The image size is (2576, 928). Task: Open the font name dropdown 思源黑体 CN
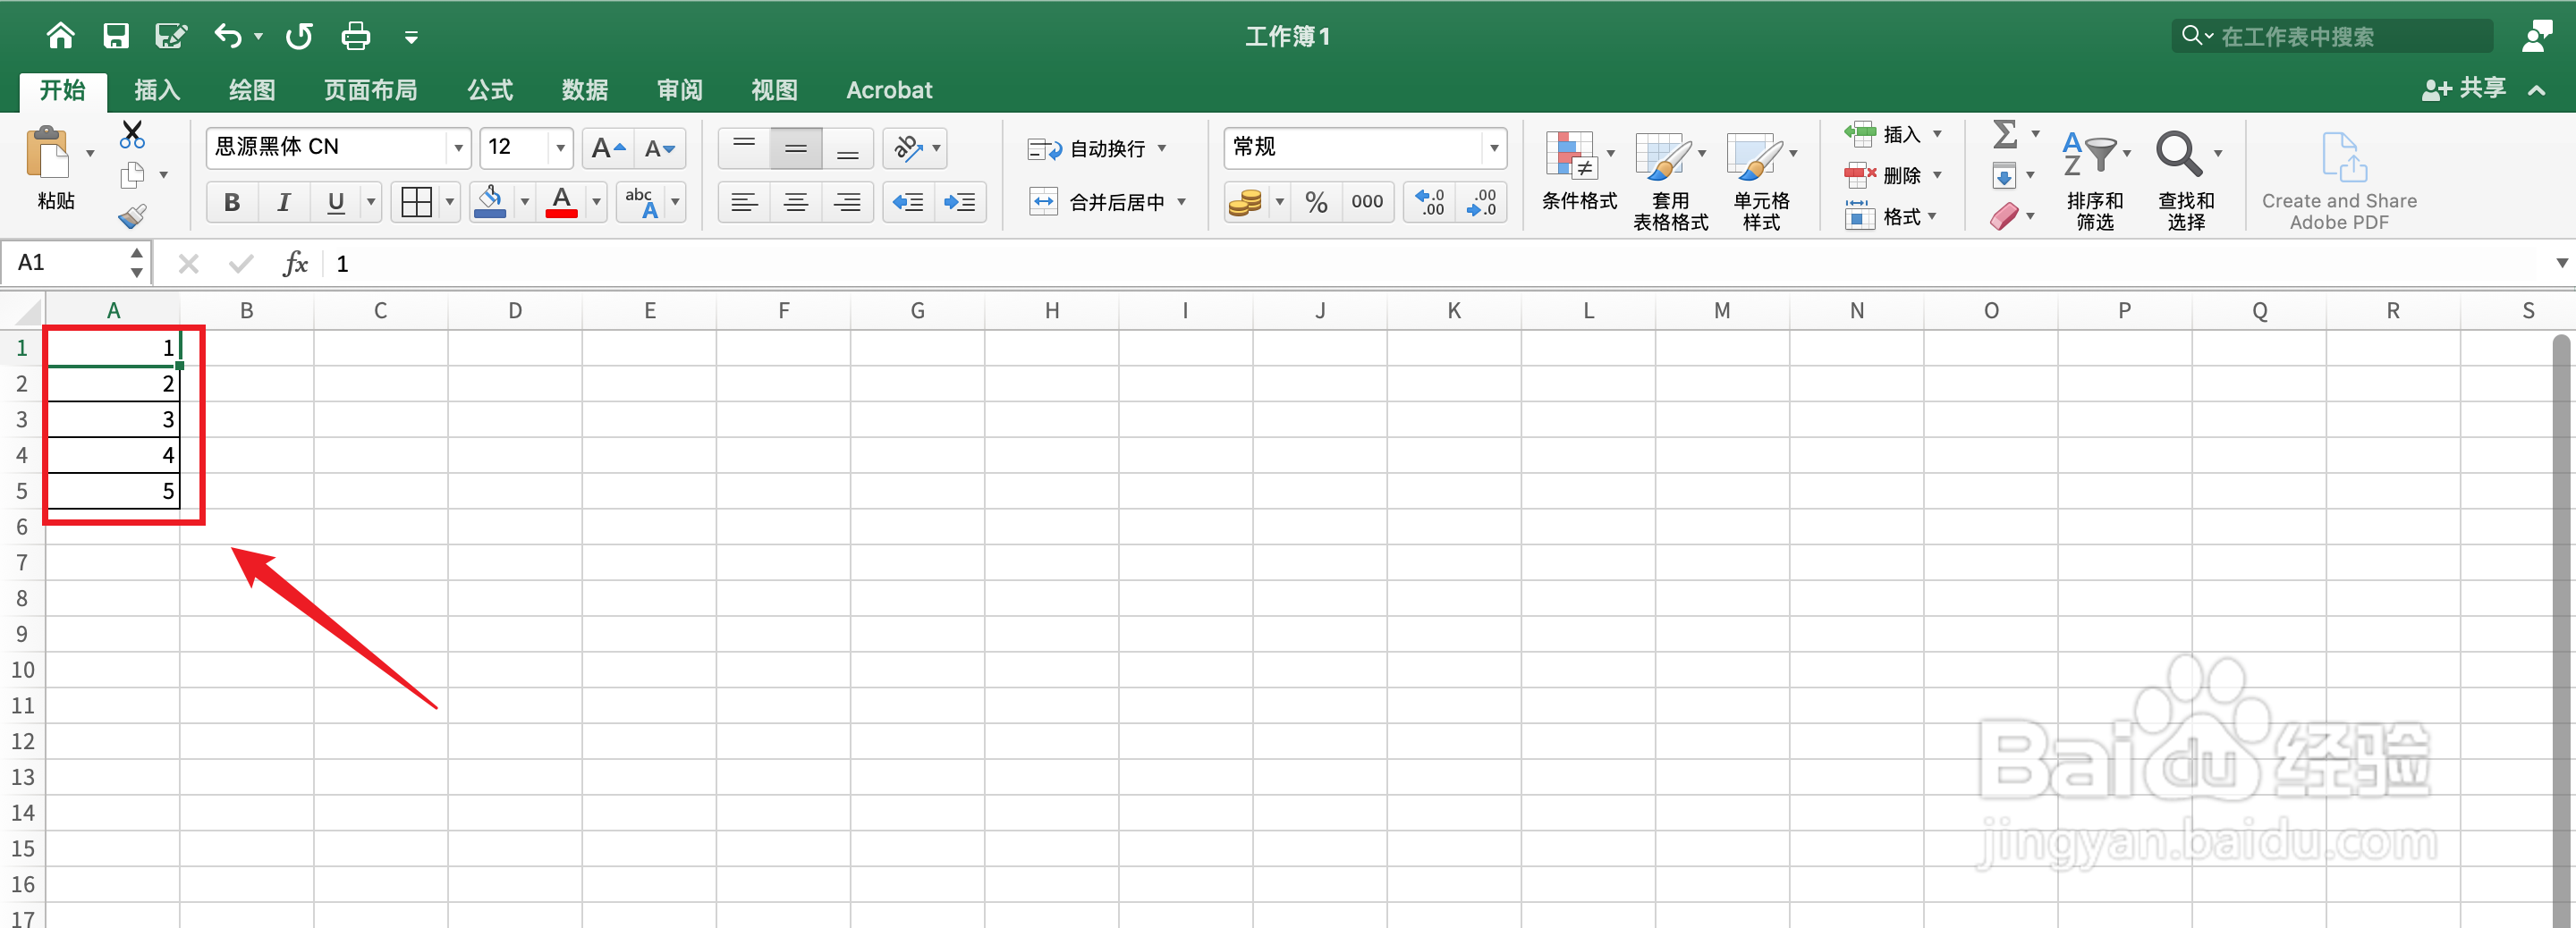458,148
